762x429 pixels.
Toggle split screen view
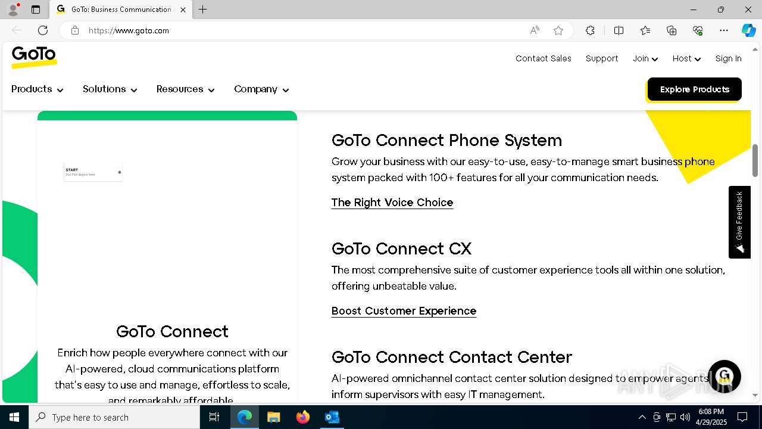pos(619,30)
